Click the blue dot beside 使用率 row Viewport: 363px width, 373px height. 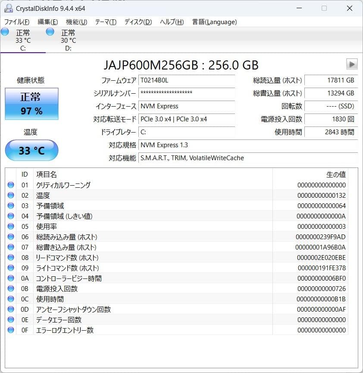(11, 226)
